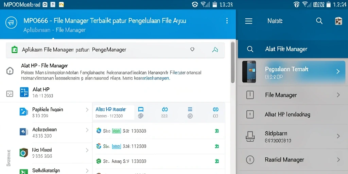Open the hamburger menu in right panel
Screen dimensions: 348x174
click(x=248, y=21)
